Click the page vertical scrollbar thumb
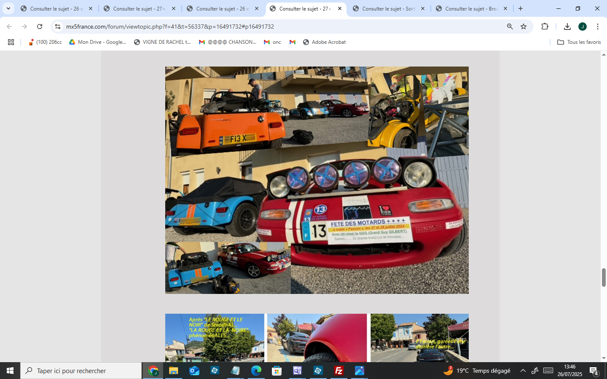 [604, 277]
